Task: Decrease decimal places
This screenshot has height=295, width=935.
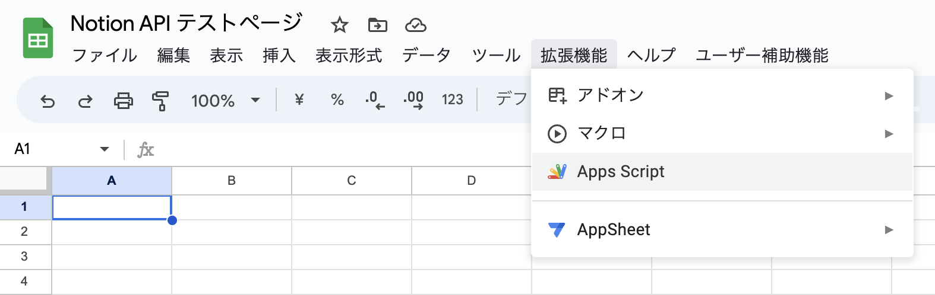Action: 375,100
